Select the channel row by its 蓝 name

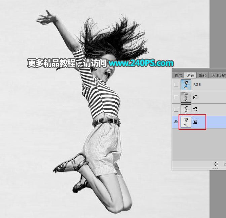click(195, 122)
